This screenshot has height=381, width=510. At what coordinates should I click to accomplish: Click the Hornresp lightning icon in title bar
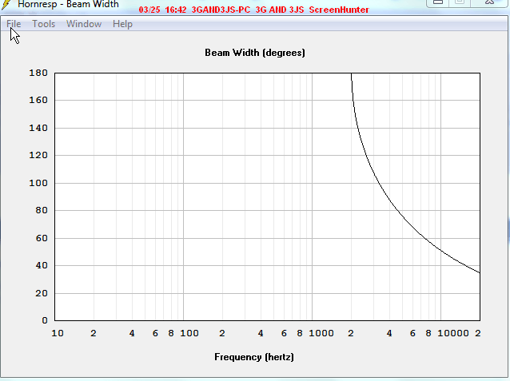(6, 4)
